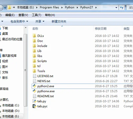Click Lib modified date 2016-10-19 15:36

(107, 51)
